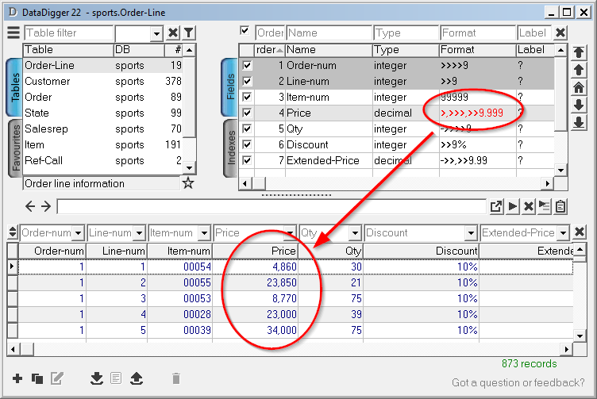Run the query with play button
The height and width of the screenshot is (399, 597).
coord(513,206)
